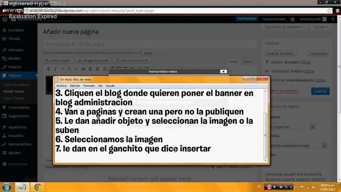Click the WordPress logo in admin bar
This screenshot has width=341, height=192.
click(x=5, y=19)
